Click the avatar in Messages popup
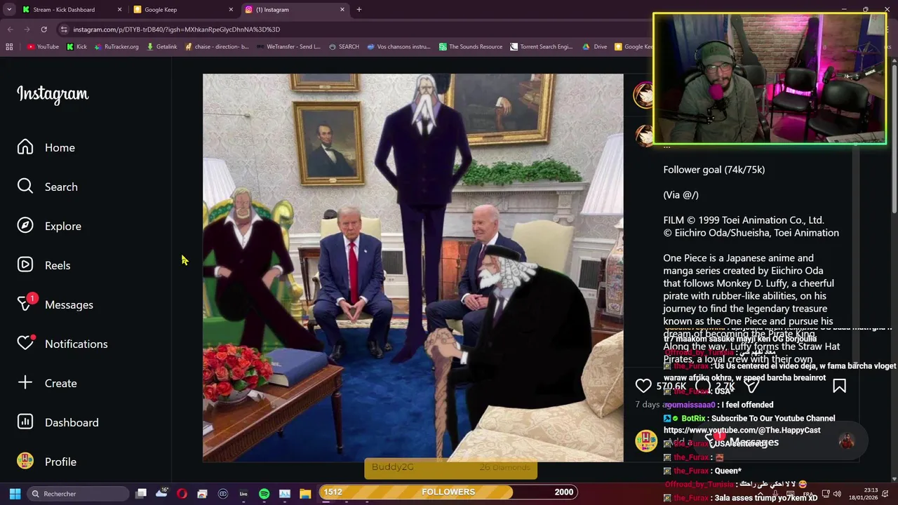The height and width of the screenshot is (505, 898). coord(847,441)
